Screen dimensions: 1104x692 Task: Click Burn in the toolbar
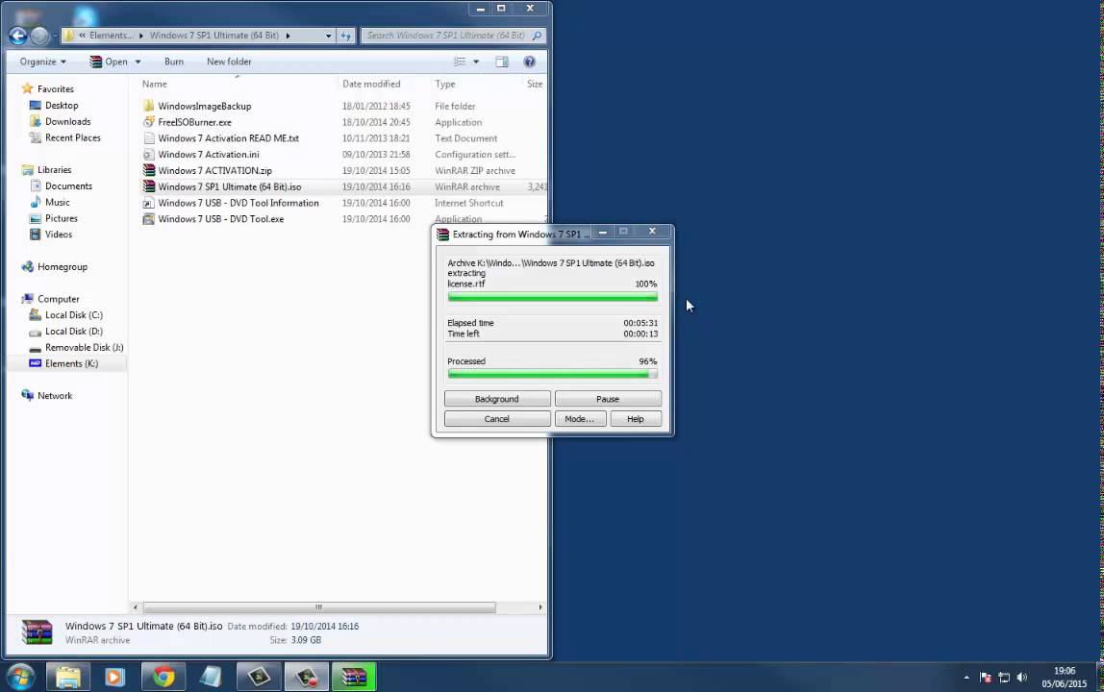(x=174, y=62)
